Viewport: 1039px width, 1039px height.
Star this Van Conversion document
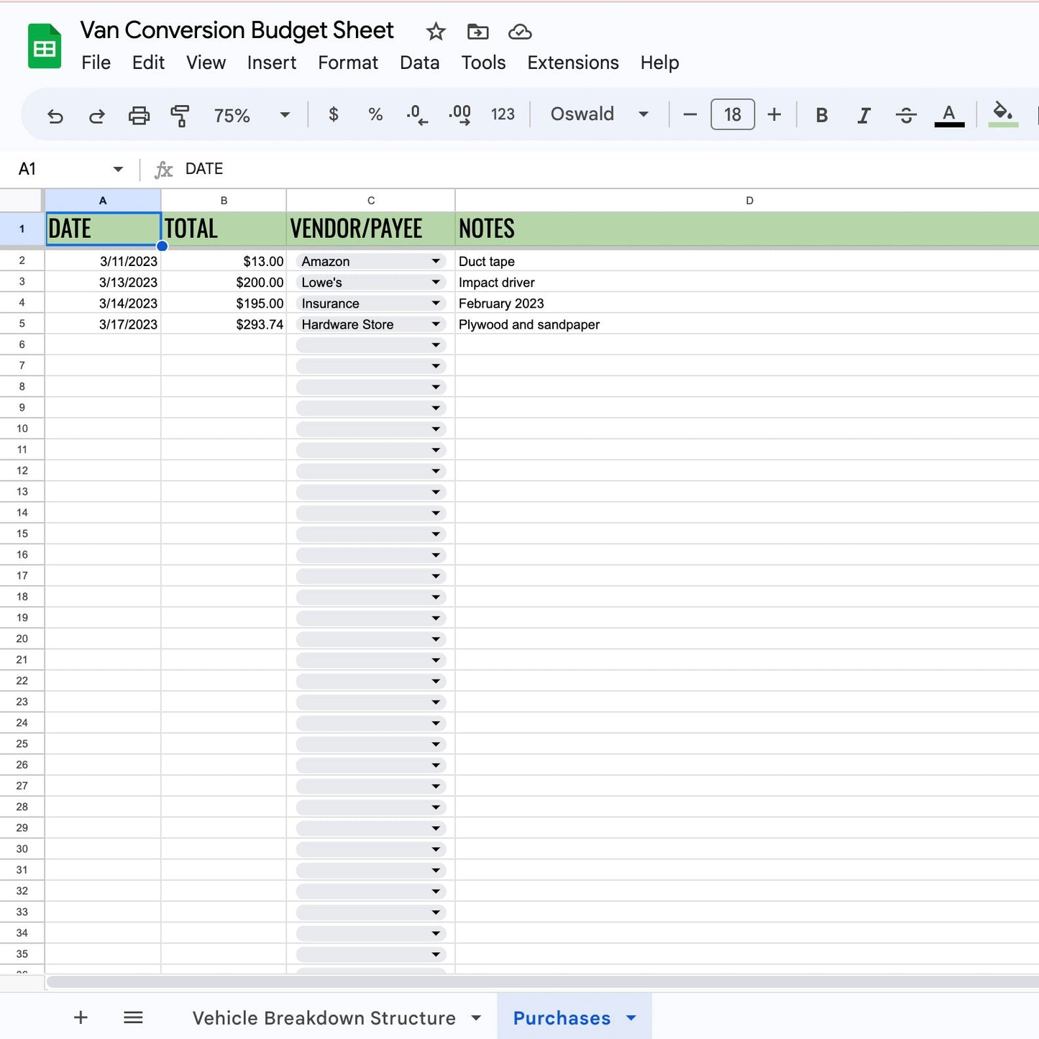[436, 32]
